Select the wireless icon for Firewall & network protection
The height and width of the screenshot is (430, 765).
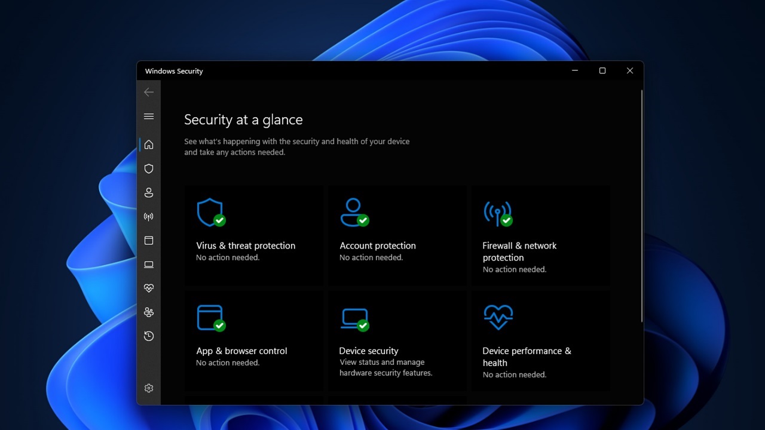[x=149, y=216]
